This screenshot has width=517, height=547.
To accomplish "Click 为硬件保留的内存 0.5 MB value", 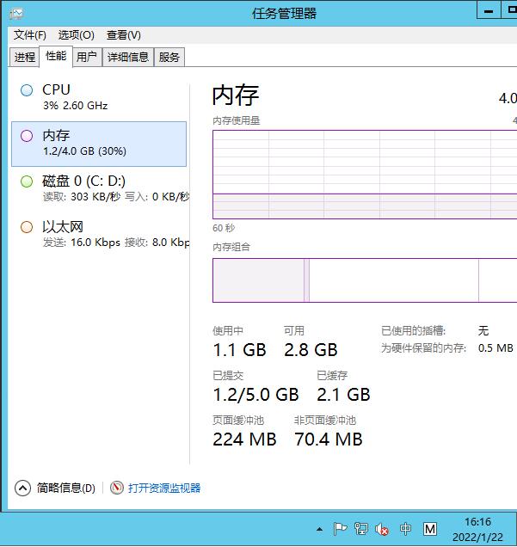I will click(495, 347).
